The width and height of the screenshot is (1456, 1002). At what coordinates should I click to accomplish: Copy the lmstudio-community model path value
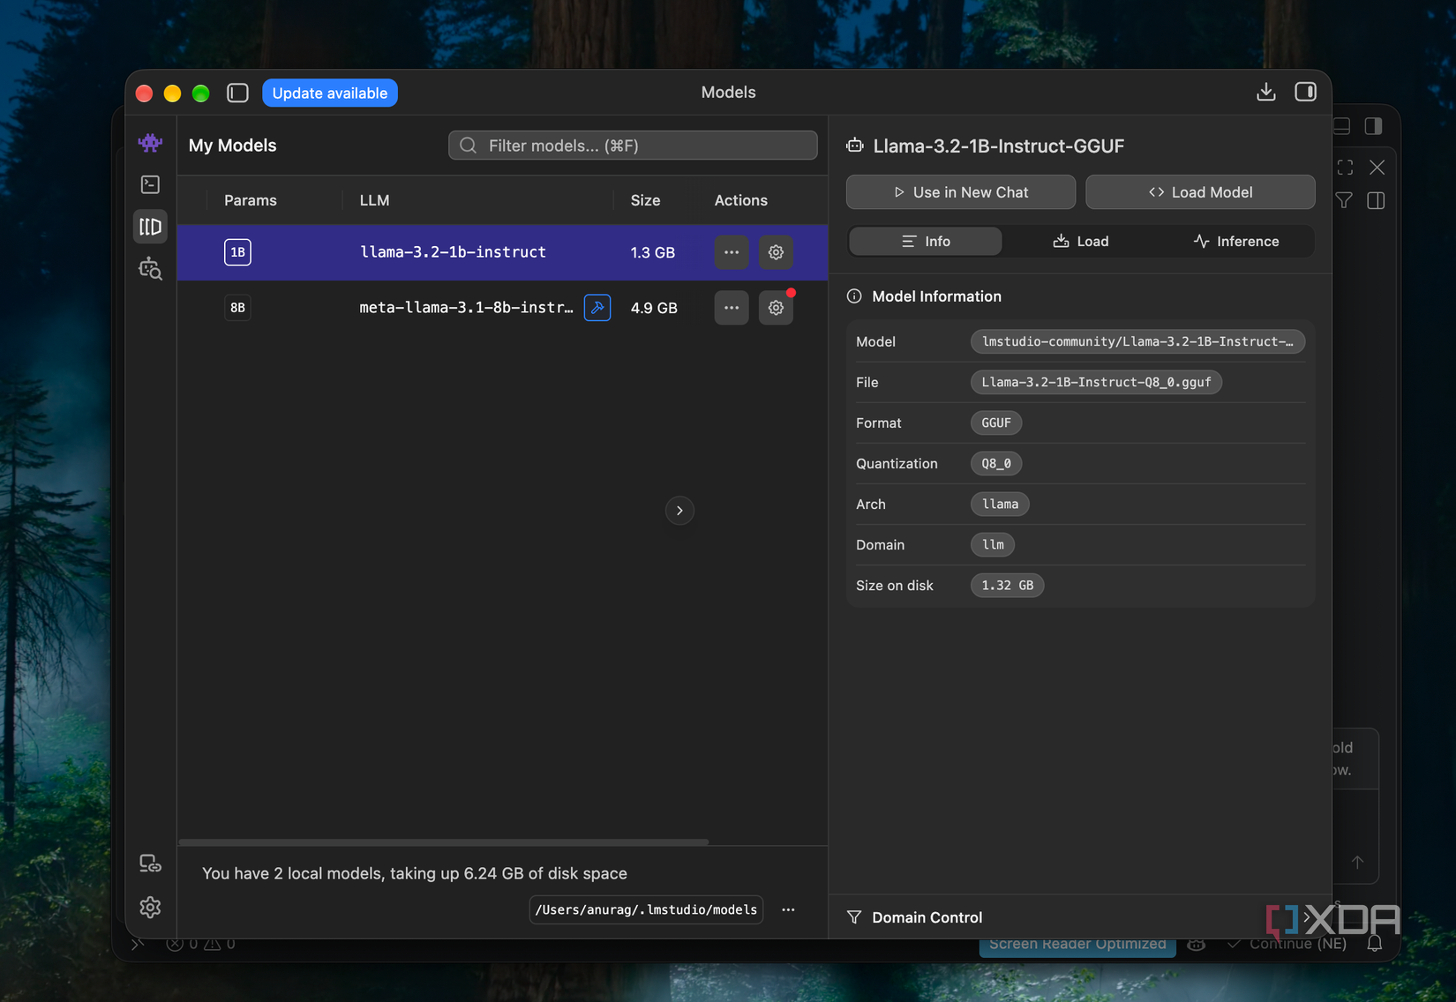pos(1137,341)
